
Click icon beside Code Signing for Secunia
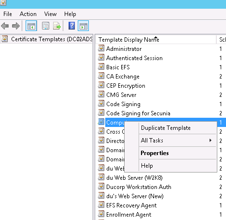(x=101, y=112)
